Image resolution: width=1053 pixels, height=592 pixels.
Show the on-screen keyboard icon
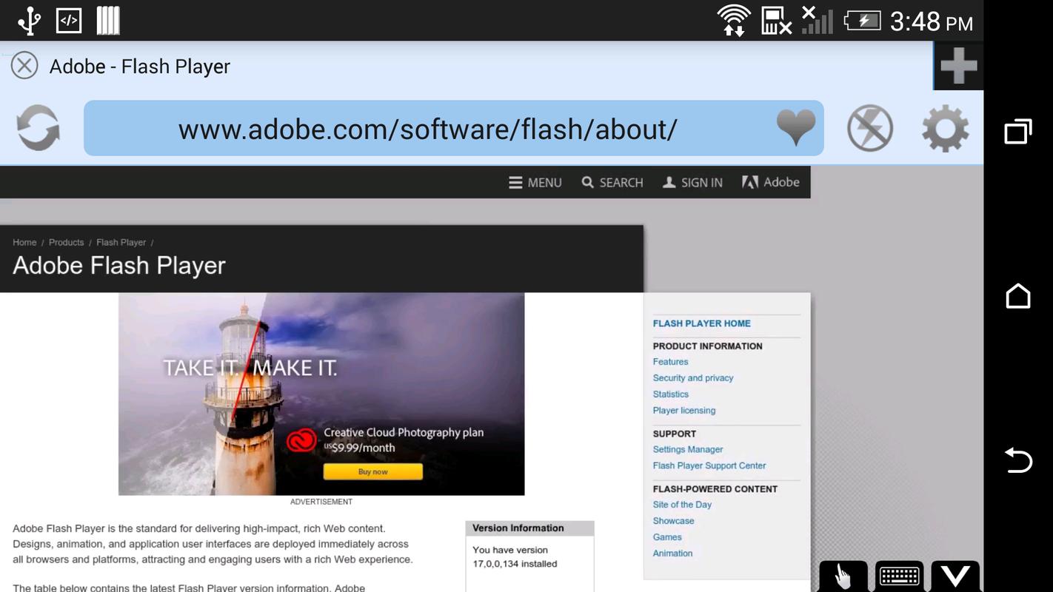tap(899, 576)
